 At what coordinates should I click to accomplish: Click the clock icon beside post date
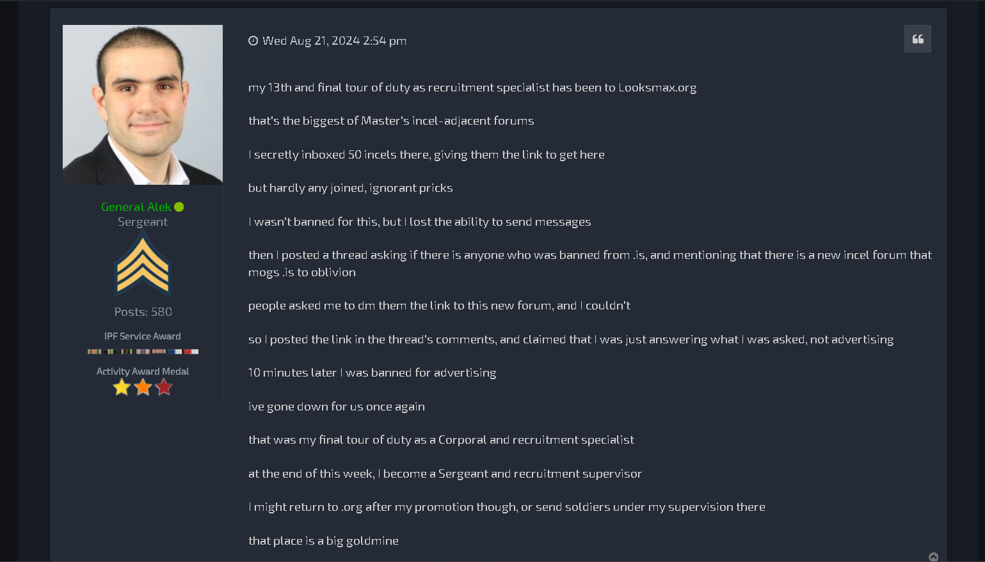(x=253, y=41)
